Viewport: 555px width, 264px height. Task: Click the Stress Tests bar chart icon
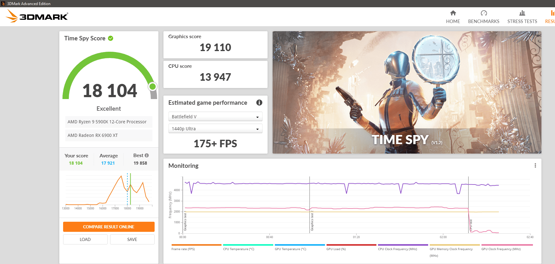(522, 13)
